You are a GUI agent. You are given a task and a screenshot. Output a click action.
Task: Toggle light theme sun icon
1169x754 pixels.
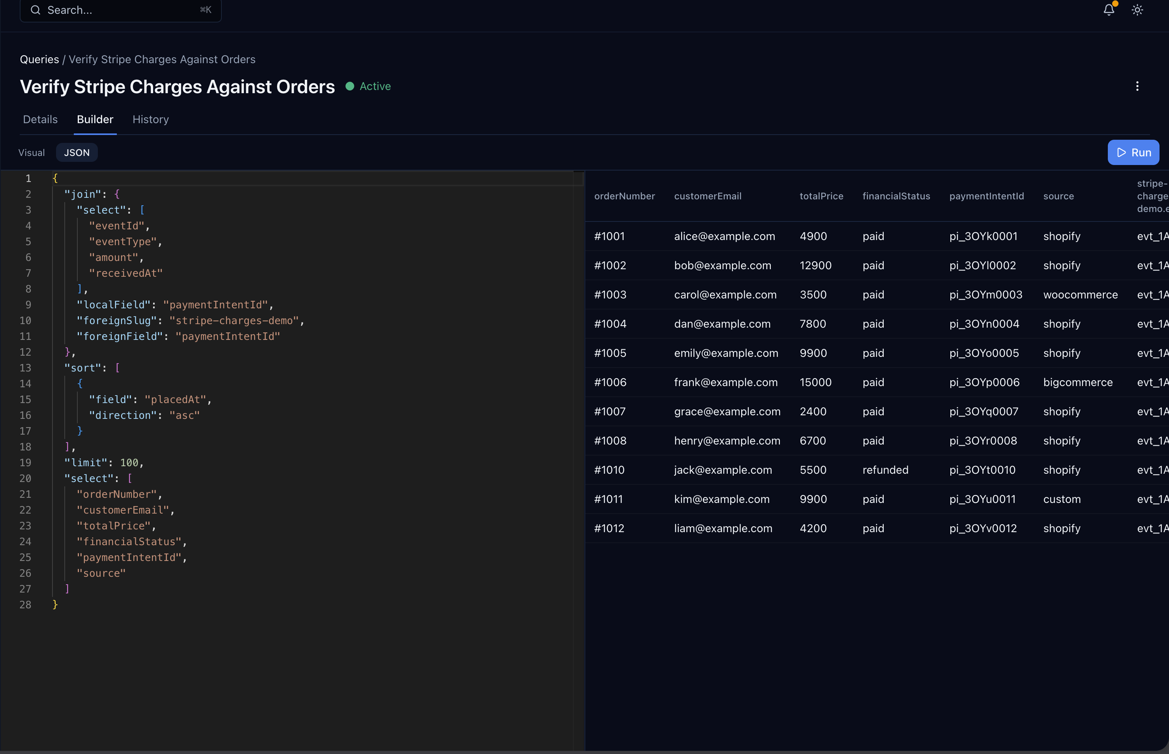tap(1137, 10)
